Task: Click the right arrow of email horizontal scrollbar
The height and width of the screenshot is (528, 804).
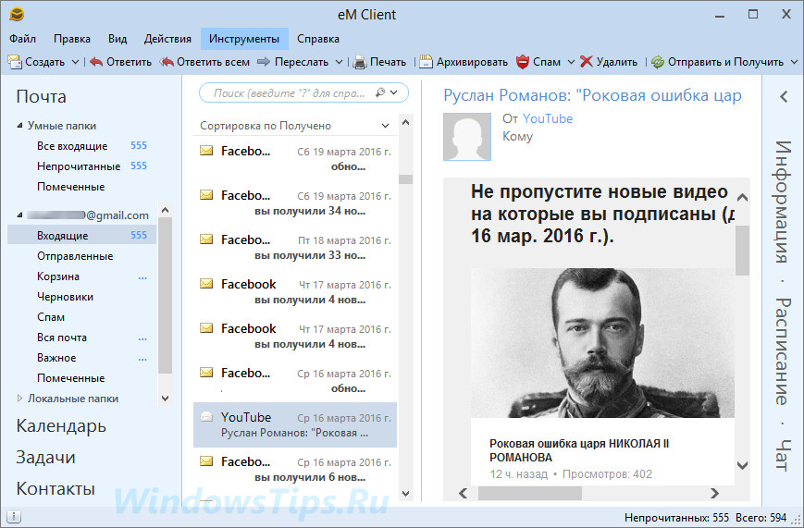Action: [x=714, y=493]
